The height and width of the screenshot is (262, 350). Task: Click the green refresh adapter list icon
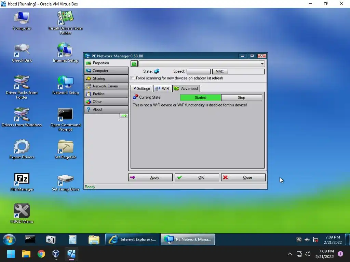[134, 64]
